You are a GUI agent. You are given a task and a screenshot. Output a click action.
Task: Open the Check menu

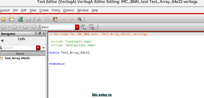56,10
